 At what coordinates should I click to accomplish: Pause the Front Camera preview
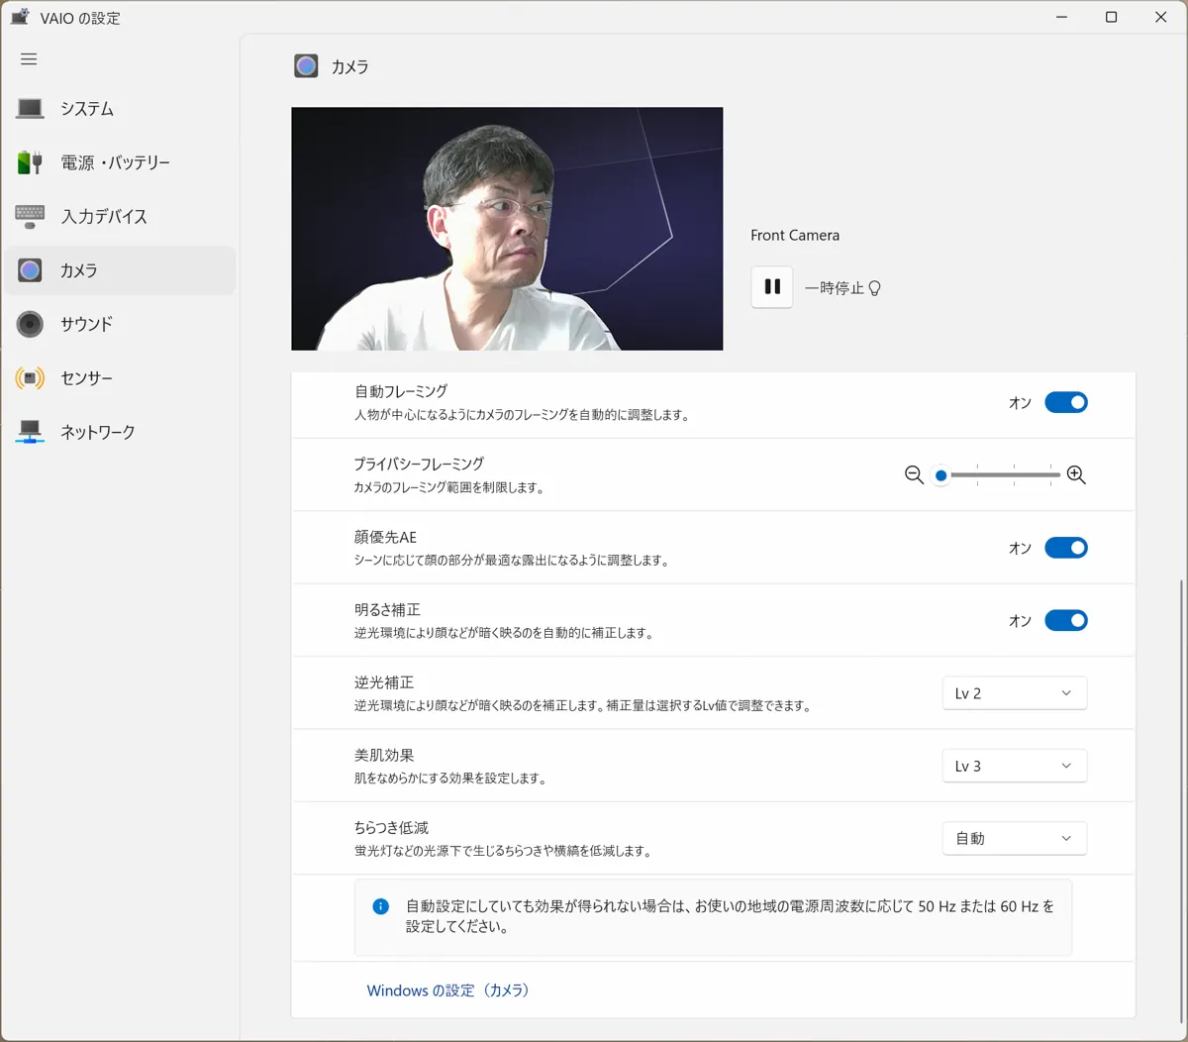click(x=772, y=287)
